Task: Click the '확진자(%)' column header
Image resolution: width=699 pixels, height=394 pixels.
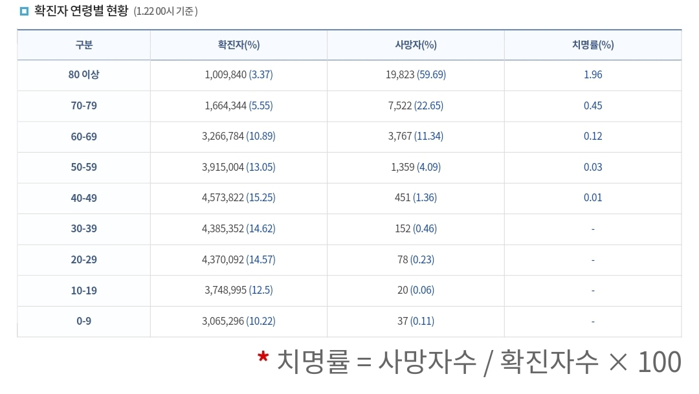Action: point(238,45)
